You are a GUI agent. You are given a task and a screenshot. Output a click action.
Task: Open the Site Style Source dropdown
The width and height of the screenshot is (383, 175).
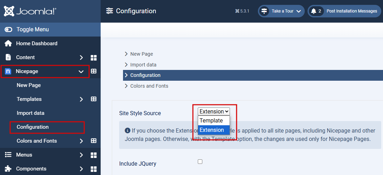click(214, 111)
